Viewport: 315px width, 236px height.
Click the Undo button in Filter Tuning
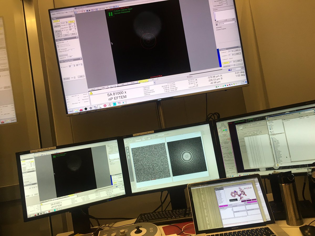(81, 76)
